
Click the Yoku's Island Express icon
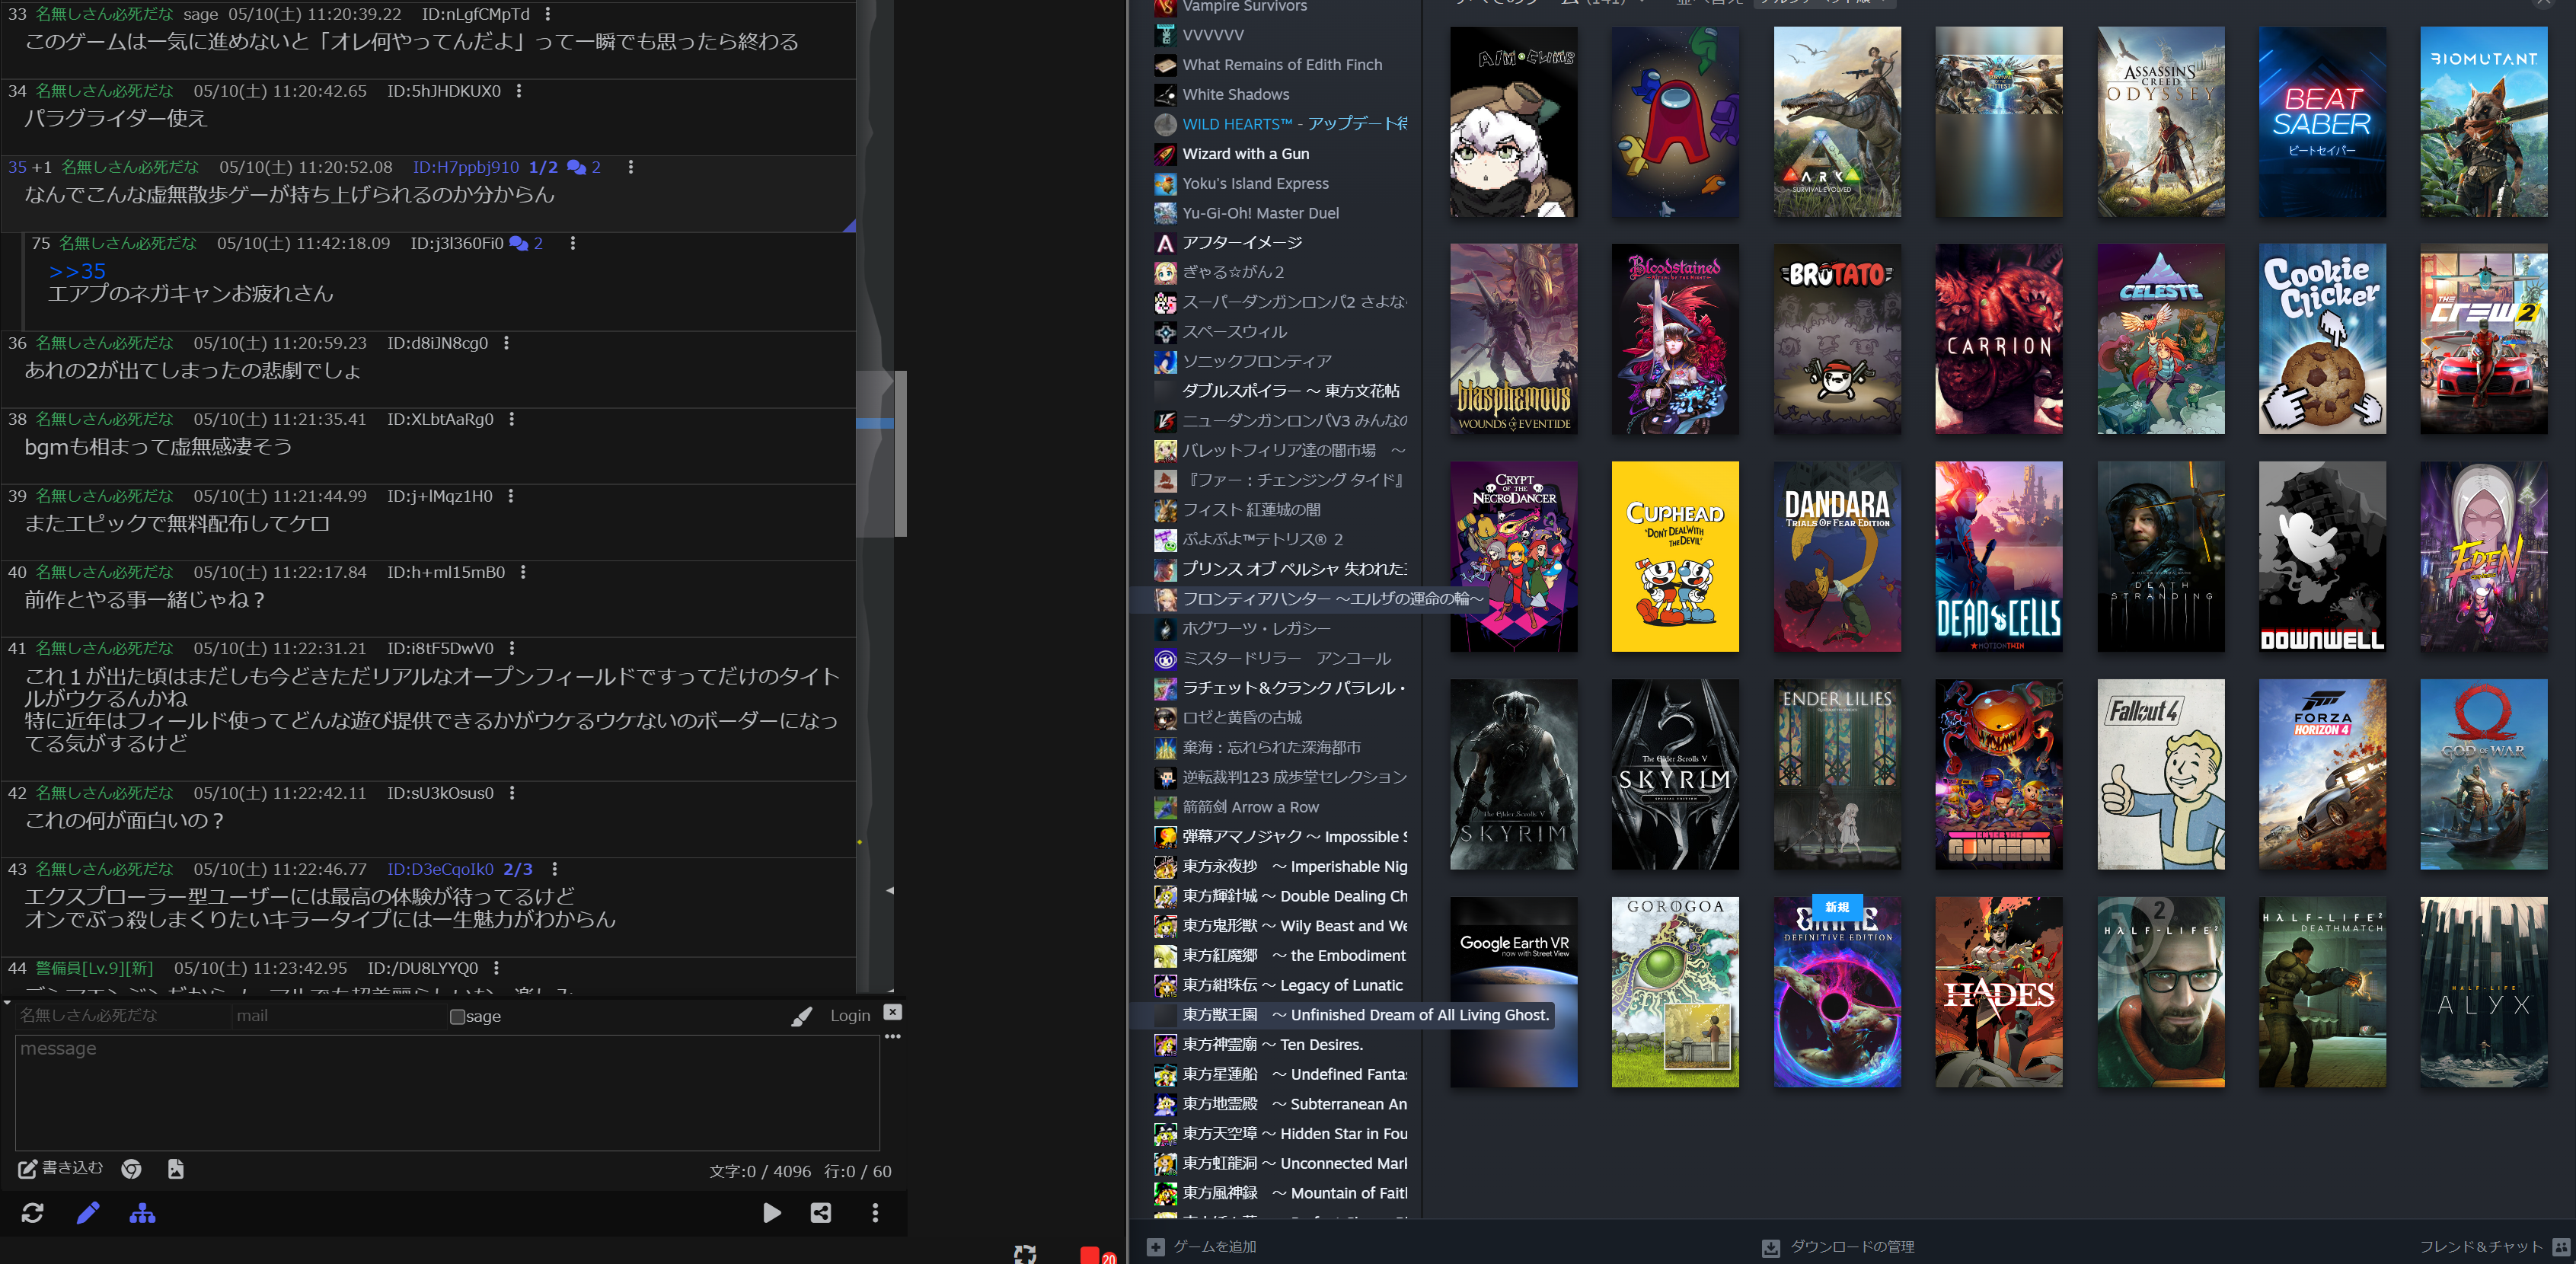click(1165, 184)
